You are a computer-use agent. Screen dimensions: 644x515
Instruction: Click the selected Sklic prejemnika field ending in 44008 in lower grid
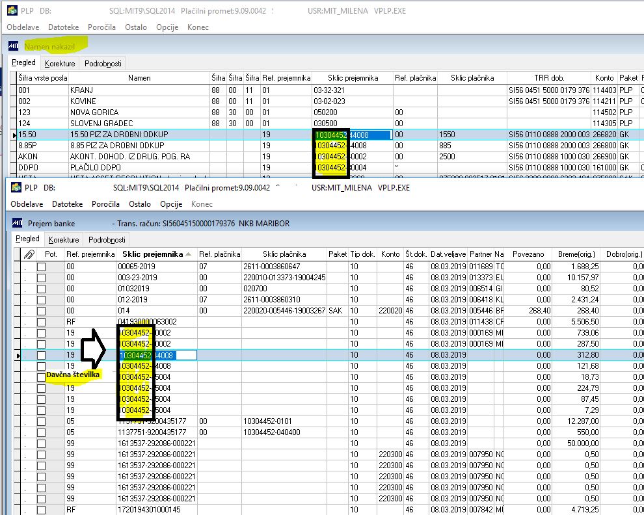tap(157, 355)
